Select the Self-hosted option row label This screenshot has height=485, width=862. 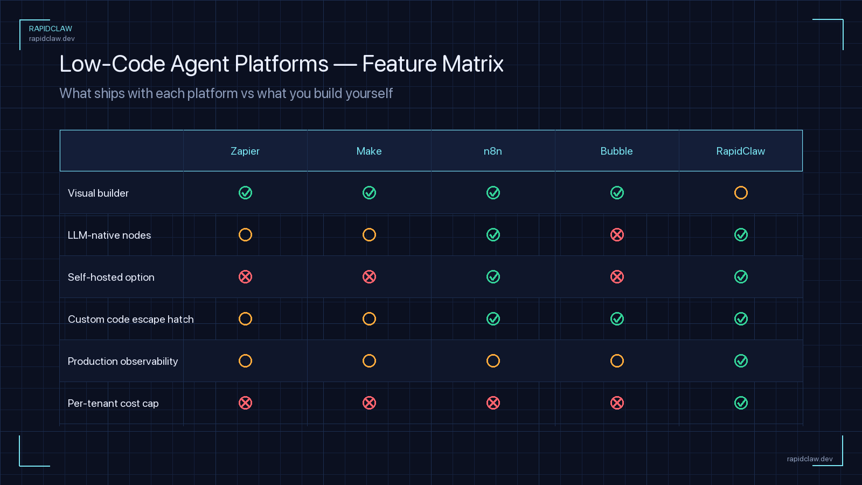click(111, 277)
